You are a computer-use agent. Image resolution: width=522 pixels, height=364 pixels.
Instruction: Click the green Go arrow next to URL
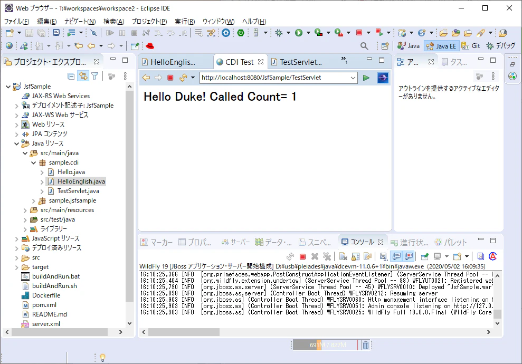[x=366, y=78]
